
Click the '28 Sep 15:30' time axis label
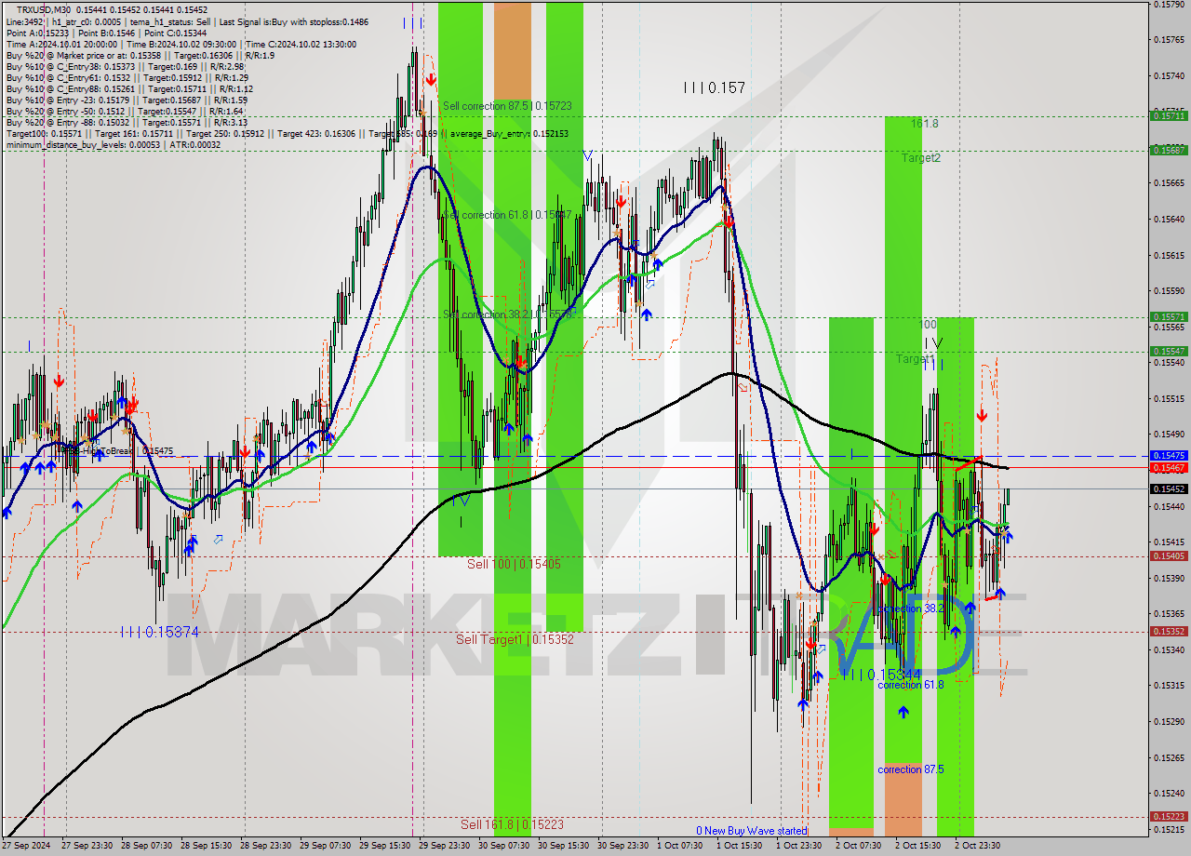[208, 846]
